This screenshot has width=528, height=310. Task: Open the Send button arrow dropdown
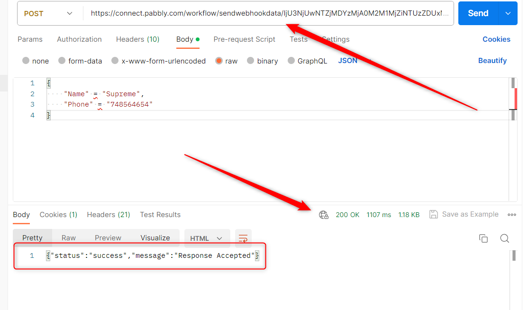point(508,13)
